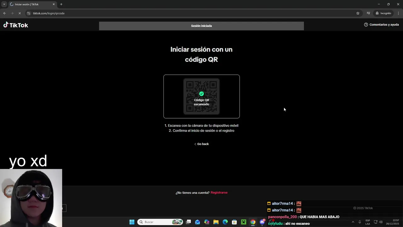Open Outlook from the taskbar
Viewport: 403px width, 227px height.
pos(197,222)
